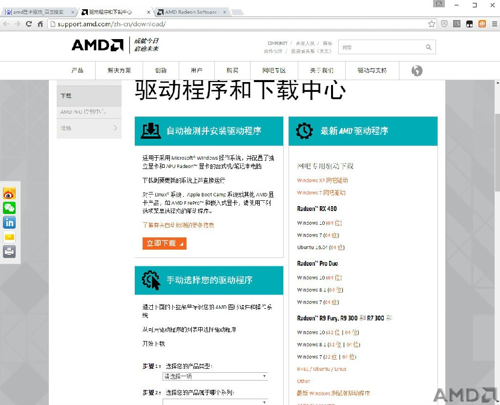Open Windows XP 网吧驱动 link

pyautogui.click(x=322, y=180)
